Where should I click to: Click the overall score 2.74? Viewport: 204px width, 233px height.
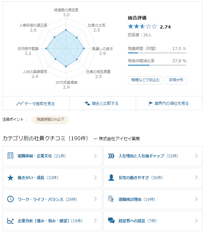(165, 27)
